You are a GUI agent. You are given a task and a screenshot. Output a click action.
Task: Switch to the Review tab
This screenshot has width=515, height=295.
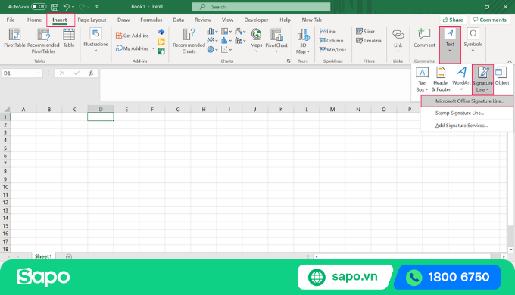click(203, 20)
